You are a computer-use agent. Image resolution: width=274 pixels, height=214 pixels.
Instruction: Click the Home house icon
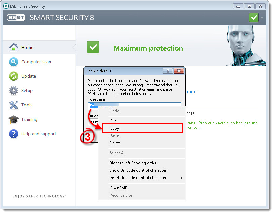[14, 48]
